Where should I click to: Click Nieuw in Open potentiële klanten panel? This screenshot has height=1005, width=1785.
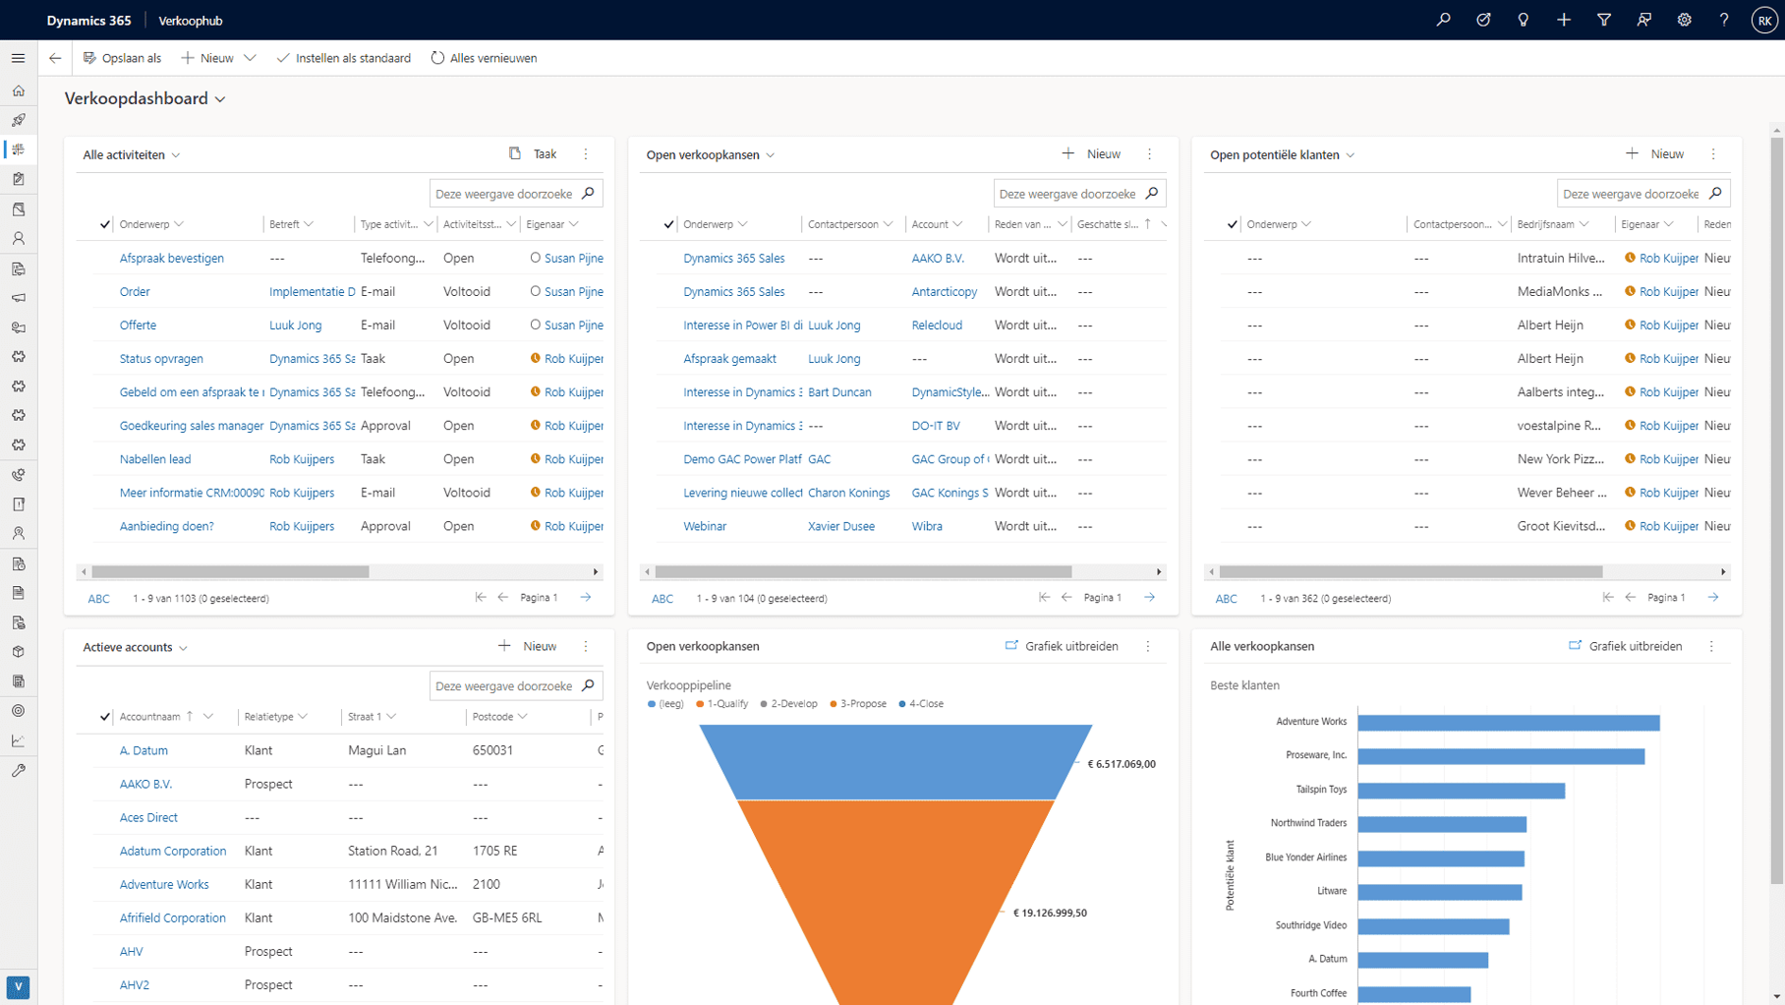(x=1654, y=154)
